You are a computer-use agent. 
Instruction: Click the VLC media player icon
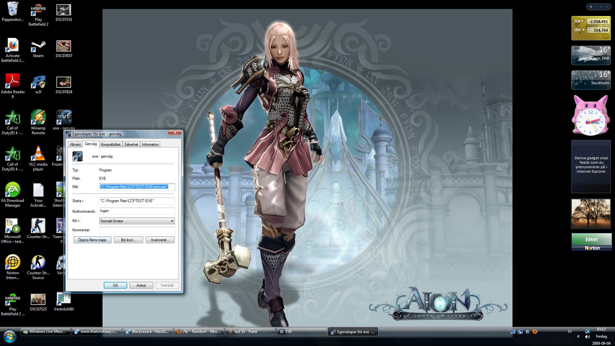pos(38,154)
